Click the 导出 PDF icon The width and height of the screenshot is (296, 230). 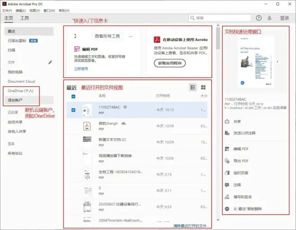point(227,161)
